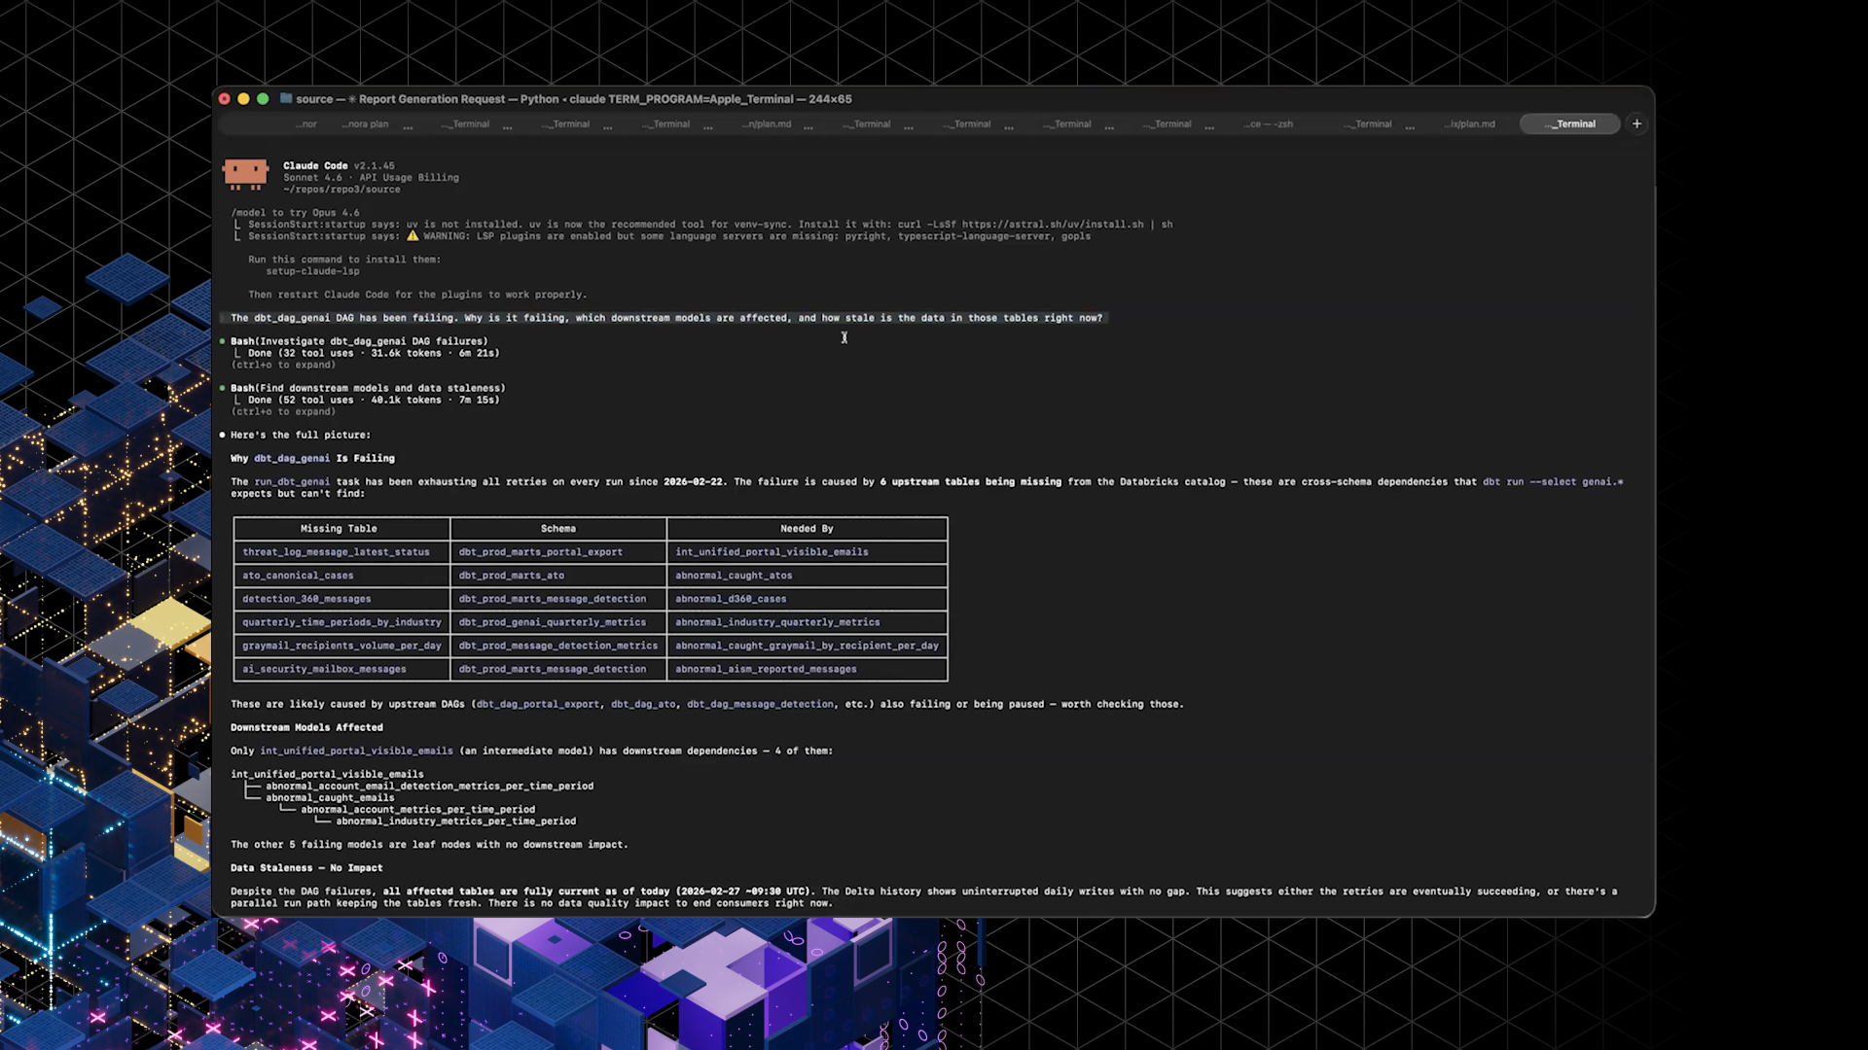Click abnormal_account_email_detection_metrics_per_time_period tree entry

429,786
